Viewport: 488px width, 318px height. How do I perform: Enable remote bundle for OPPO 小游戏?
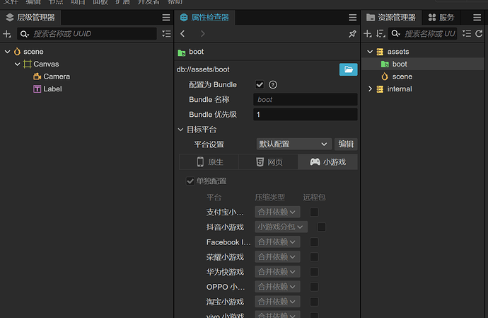[314, 287]
